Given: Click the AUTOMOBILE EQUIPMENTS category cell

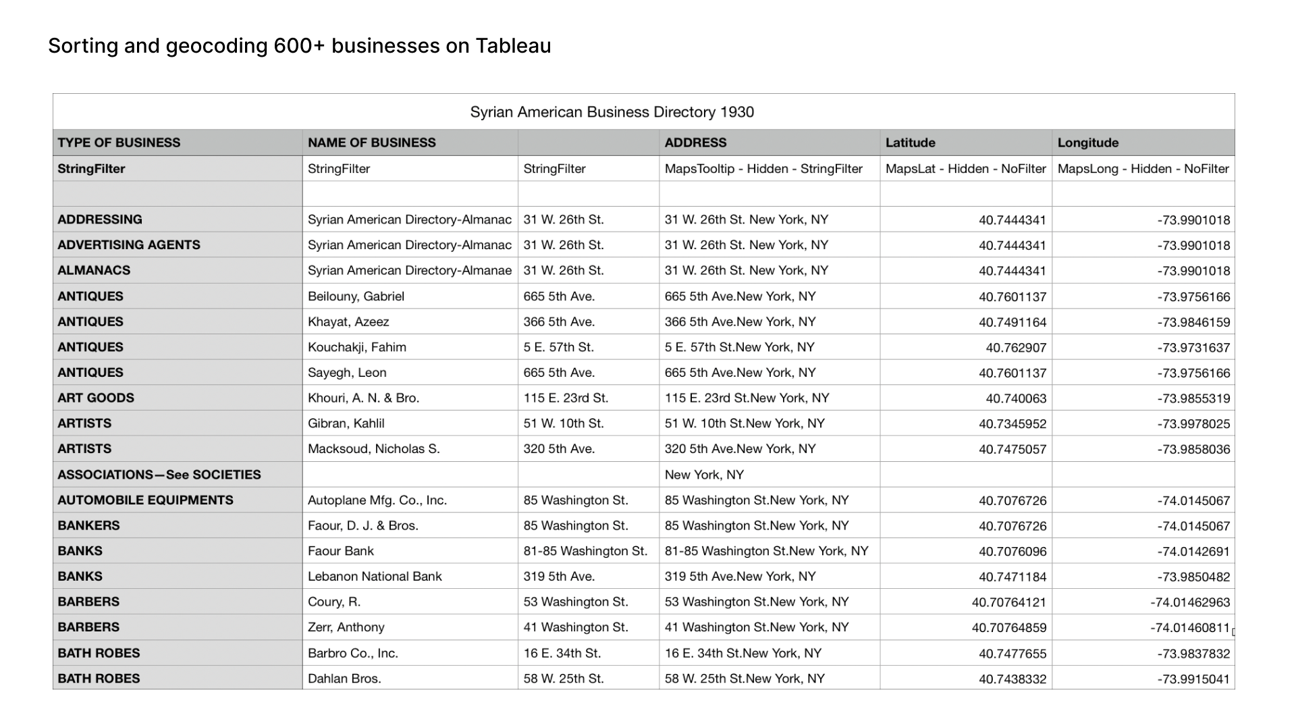Looking at the screenshot, I should tap(145, 500).
